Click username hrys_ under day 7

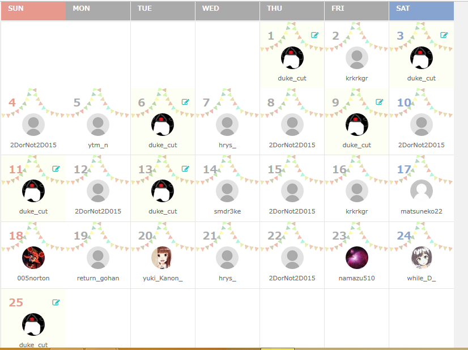[227, 145]
